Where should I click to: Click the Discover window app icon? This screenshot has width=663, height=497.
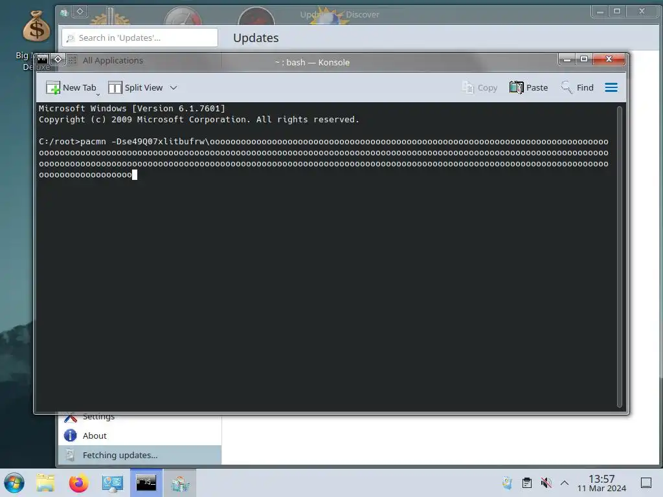pyautogui.click(x=64, y=13)
